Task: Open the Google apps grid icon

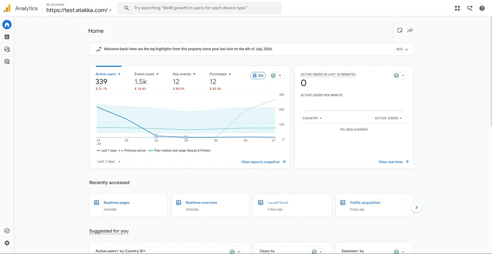Action: click(x=458, y=8)
